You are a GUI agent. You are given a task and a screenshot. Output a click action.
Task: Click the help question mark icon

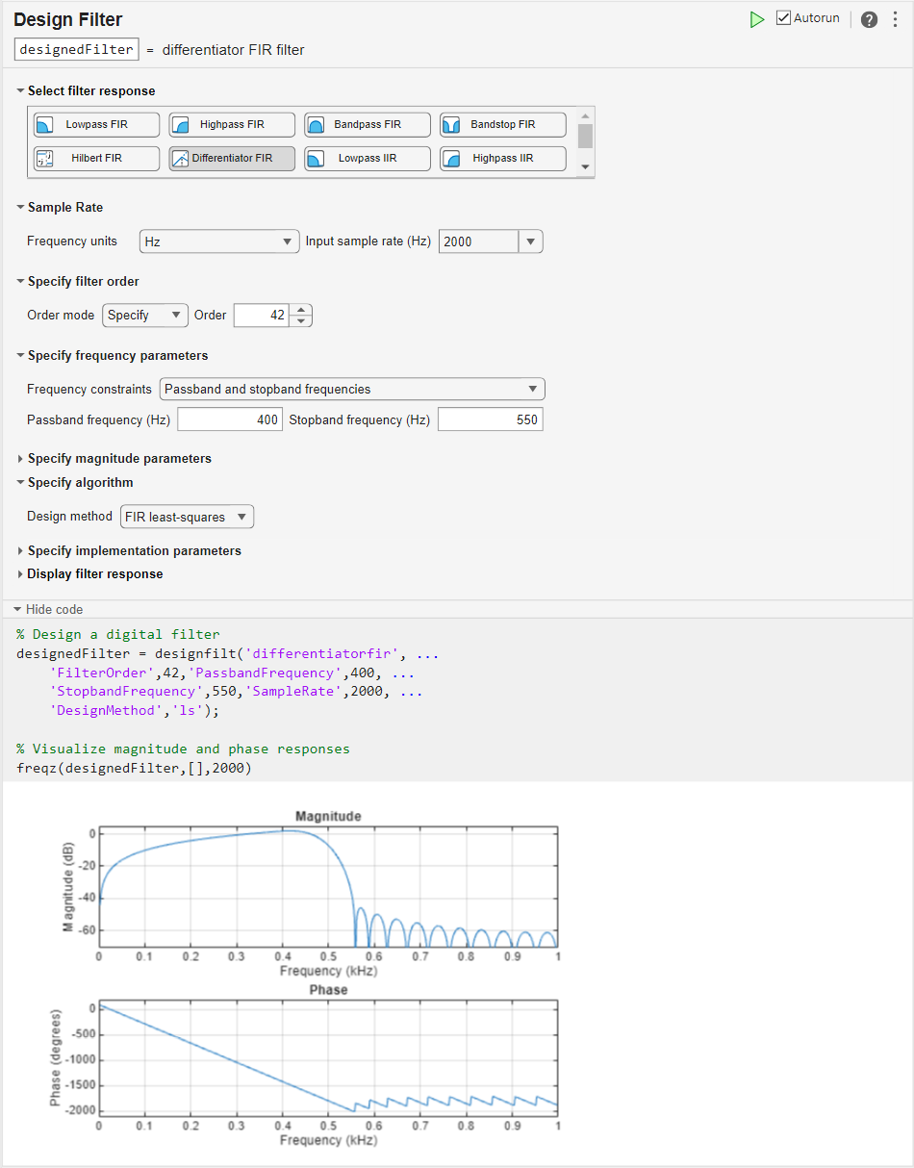pos(869,18)
